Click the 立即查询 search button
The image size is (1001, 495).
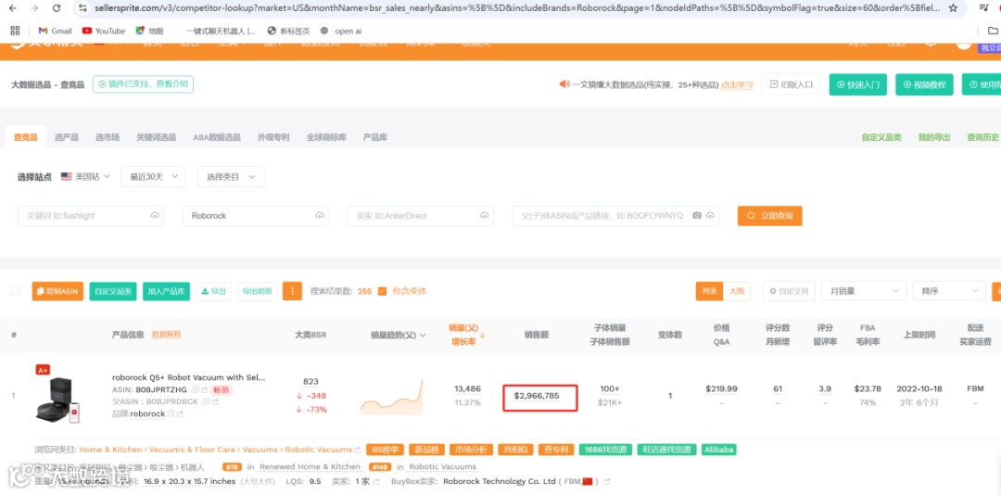tap(770, 216)
